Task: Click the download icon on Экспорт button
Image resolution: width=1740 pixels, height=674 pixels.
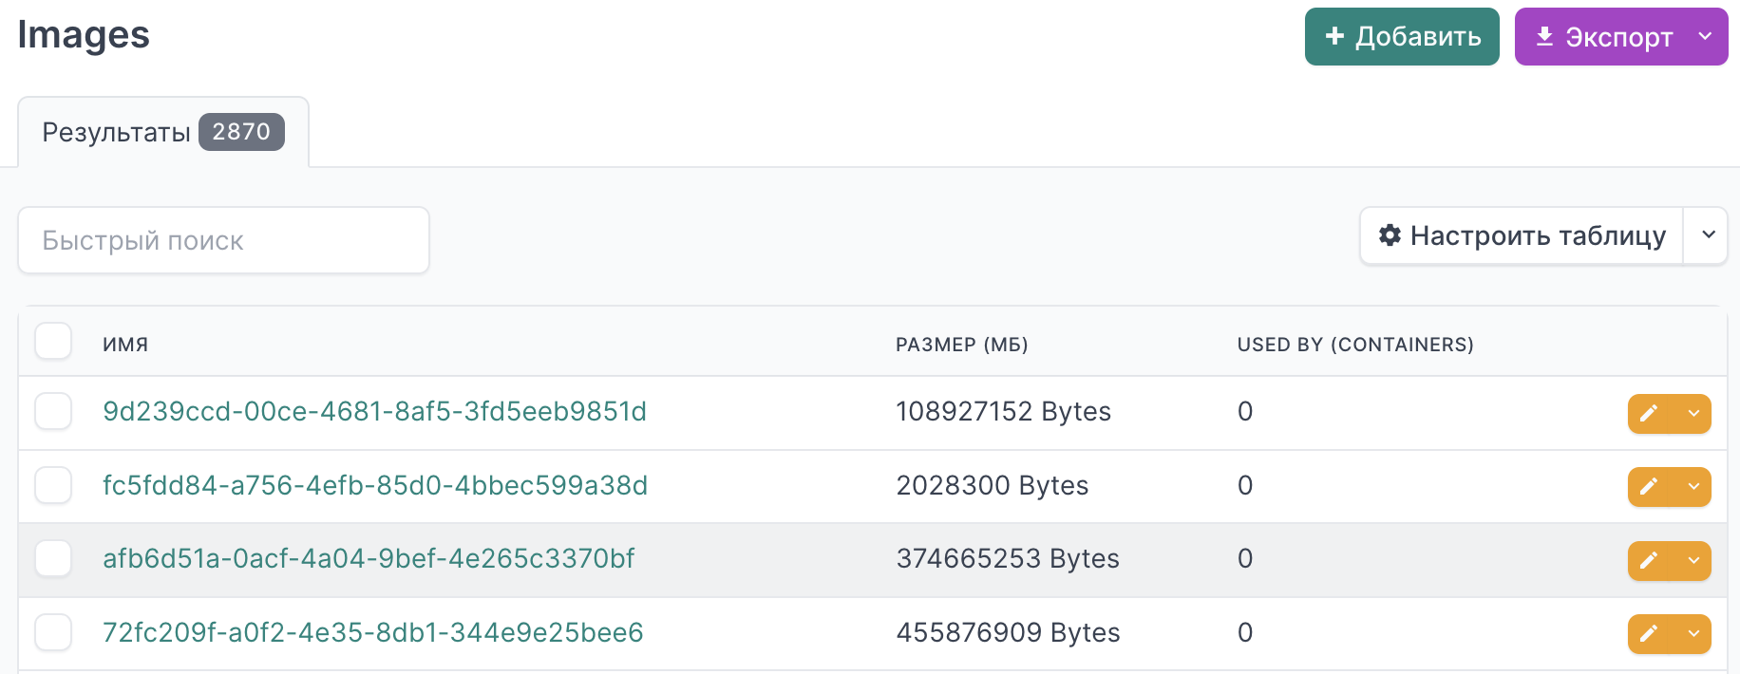Action: 1544,36
